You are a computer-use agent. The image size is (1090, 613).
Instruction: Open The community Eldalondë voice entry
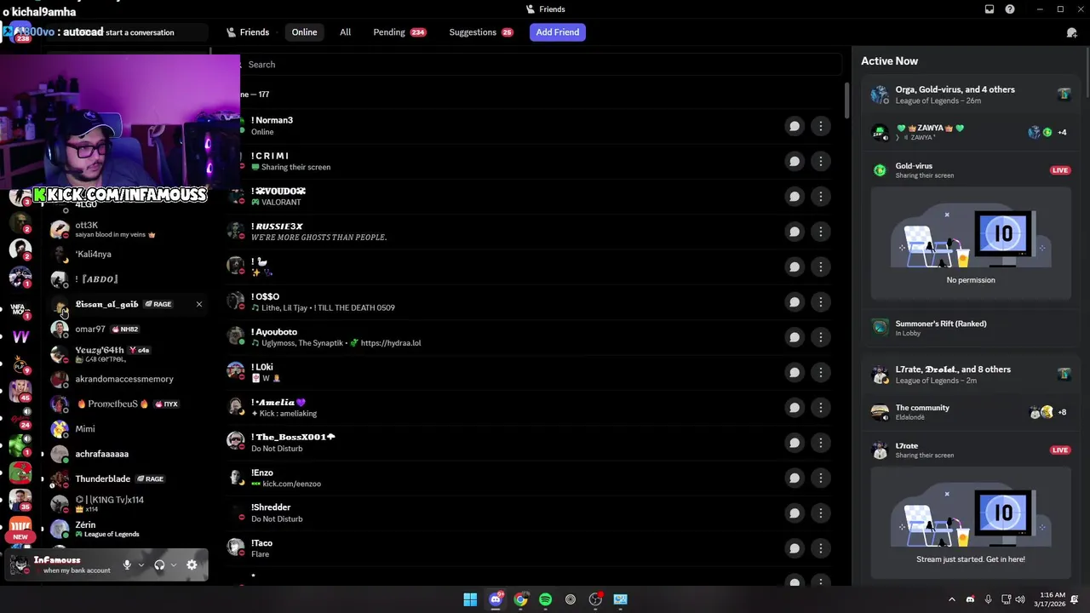(970, 412)
